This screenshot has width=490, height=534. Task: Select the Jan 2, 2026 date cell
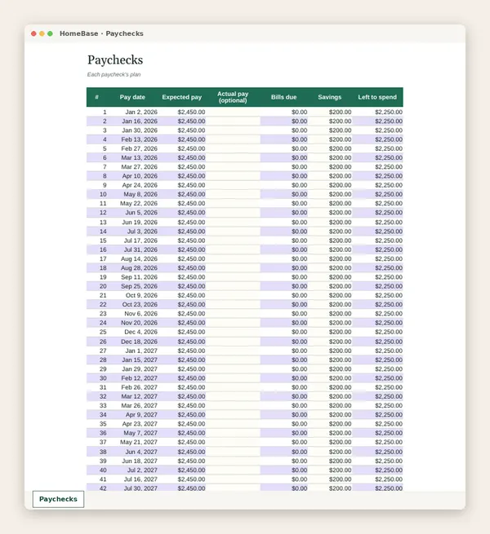(133, 112)
